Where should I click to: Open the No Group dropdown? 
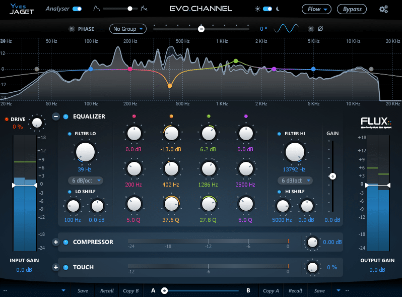(127, 29)
